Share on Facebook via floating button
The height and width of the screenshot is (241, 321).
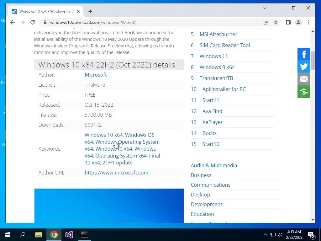[x=304, y=54]
